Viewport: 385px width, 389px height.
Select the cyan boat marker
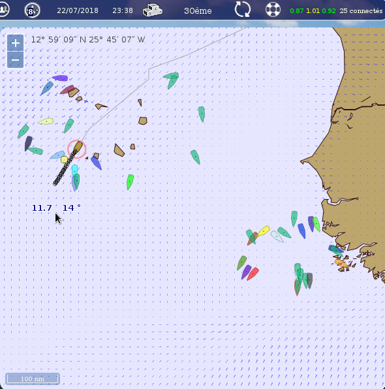74,170
